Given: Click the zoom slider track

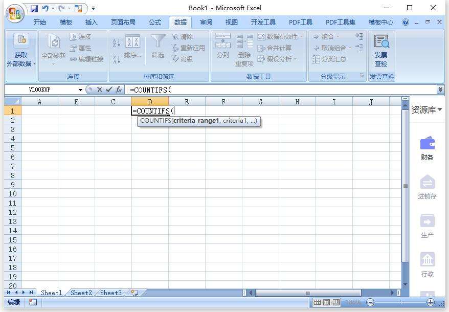Looking at the screenshot, I should [400, 302].
